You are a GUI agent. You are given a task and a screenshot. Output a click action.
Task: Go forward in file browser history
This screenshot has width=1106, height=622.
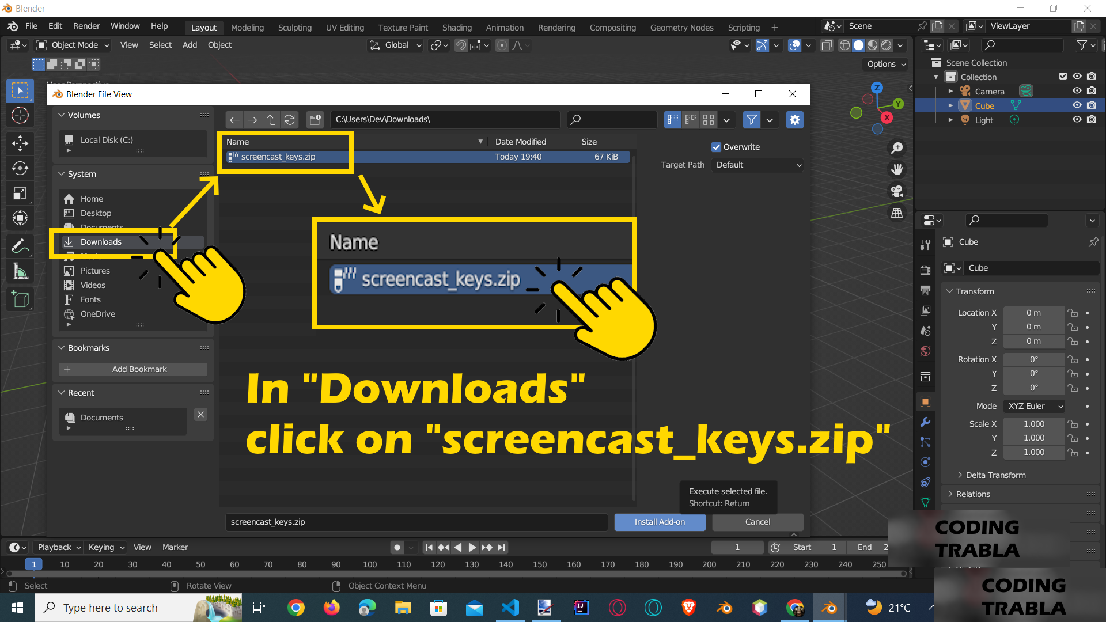click(252, 120)
